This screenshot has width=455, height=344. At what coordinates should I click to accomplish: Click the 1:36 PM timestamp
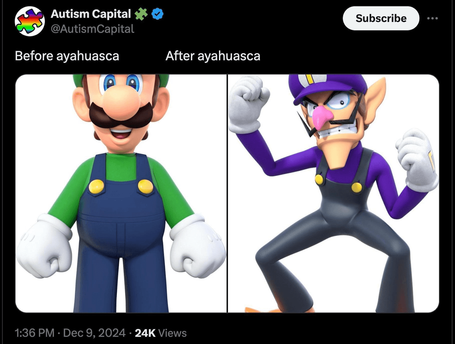(34, 333)
